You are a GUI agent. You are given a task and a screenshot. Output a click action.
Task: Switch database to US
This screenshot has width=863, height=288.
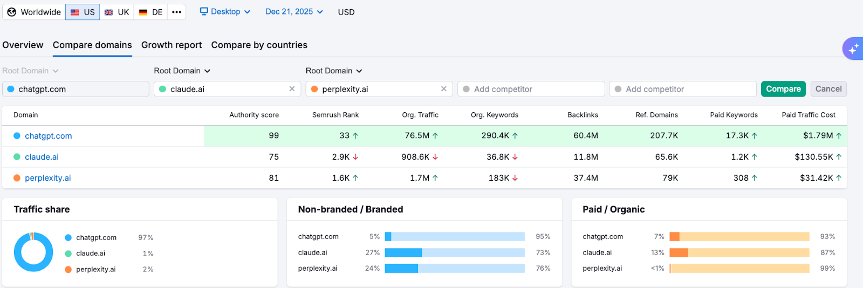(x=83, y=12)
